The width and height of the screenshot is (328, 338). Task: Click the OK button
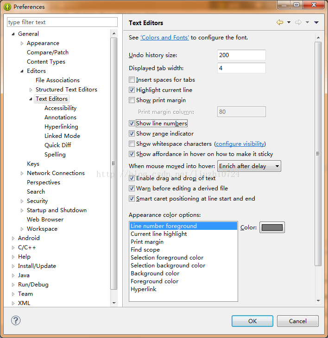[252, 321]
